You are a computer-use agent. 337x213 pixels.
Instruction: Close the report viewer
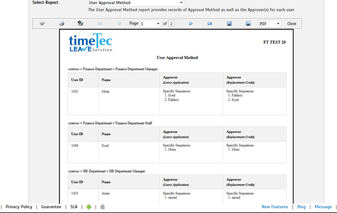coord(292,24)
